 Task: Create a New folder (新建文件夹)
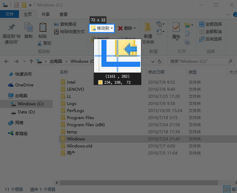point(148,33)
